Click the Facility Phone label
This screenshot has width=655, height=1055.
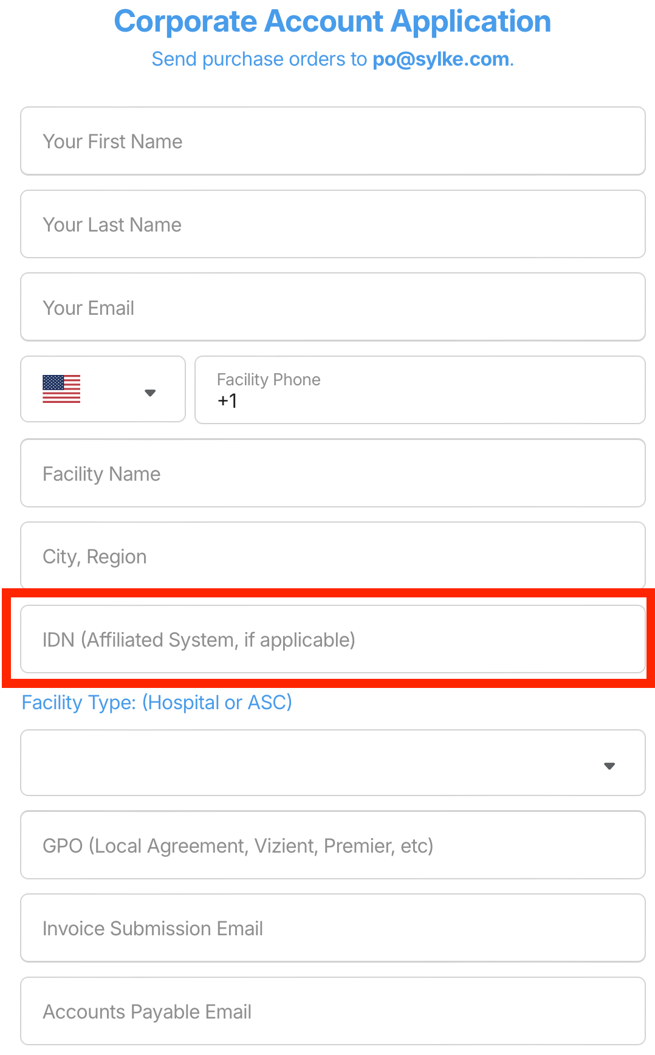pos(269,380)
